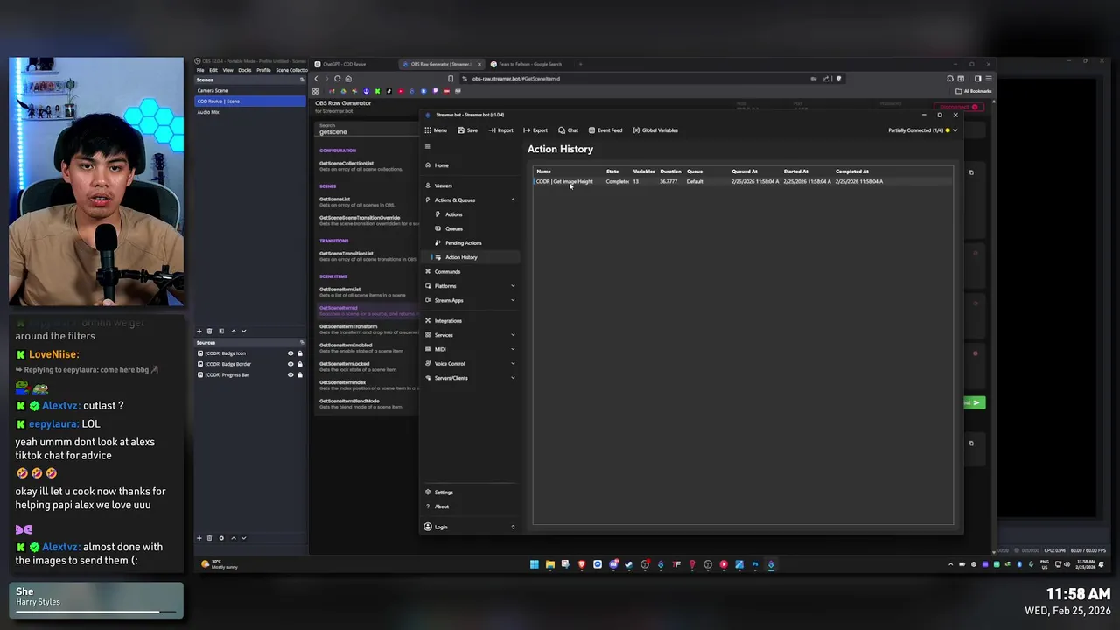Click Export in Streamer.bot toolbar
The image size is (1120, 630).
point(535,130)
